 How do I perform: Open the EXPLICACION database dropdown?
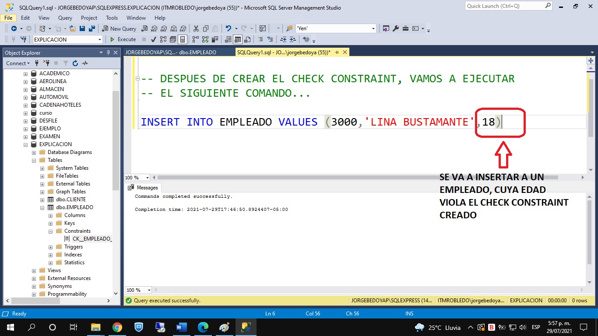click(100, 39)
